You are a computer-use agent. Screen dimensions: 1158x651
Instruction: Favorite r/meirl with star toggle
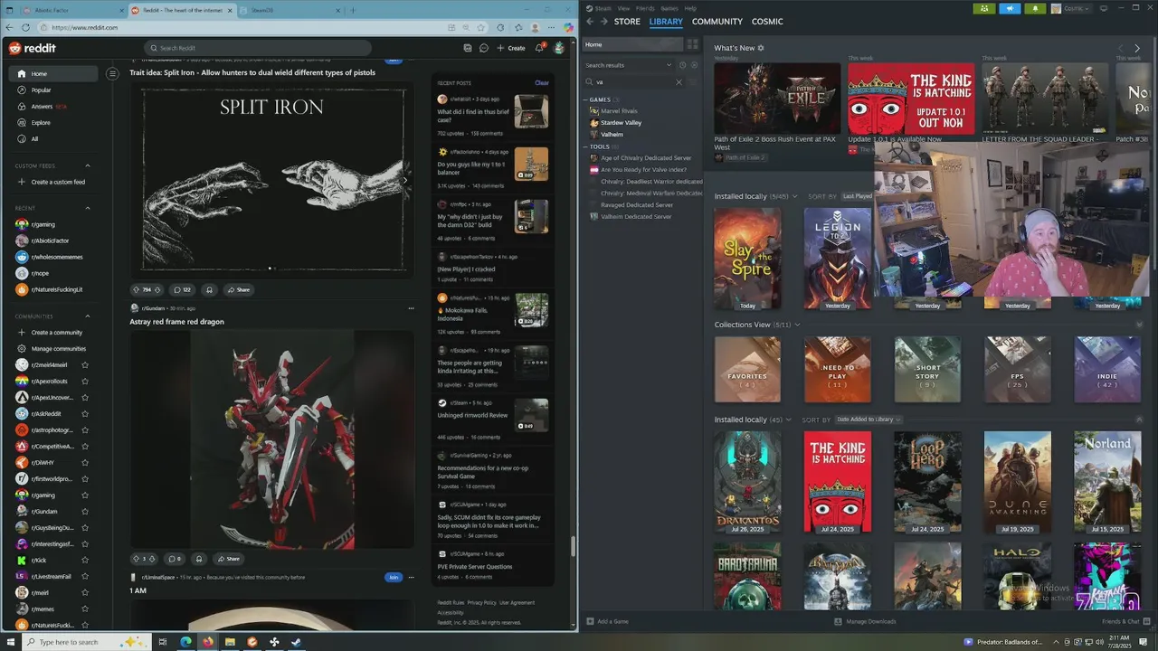(85, 593)
